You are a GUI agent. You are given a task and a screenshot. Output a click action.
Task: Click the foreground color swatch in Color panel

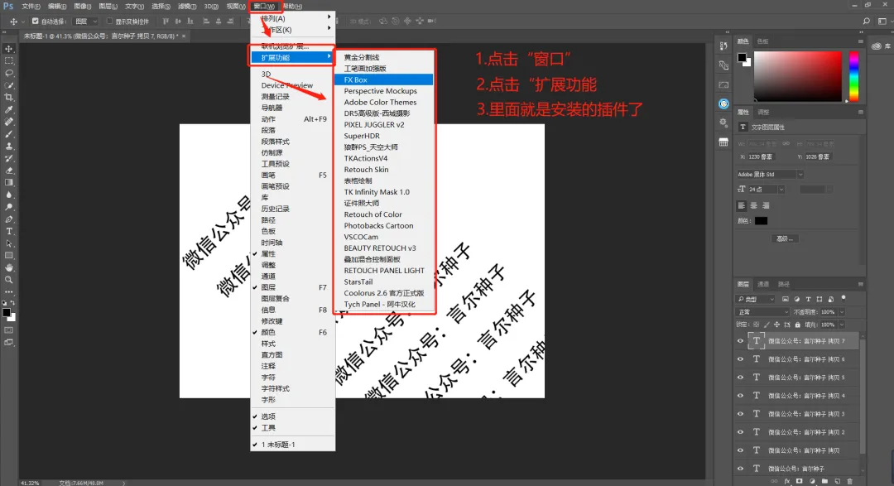click(x=742, y=58)
